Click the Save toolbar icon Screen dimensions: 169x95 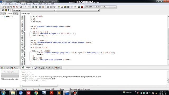pyautogui.click(x=8, y=7)
